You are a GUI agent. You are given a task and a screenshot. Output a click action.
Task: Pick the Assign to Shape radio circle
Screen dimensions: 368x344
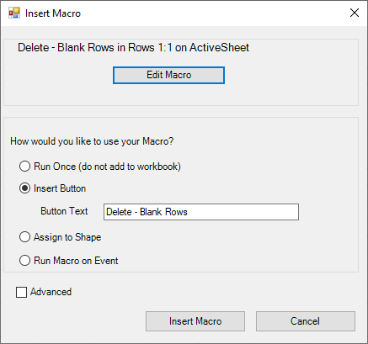point(24,237)
